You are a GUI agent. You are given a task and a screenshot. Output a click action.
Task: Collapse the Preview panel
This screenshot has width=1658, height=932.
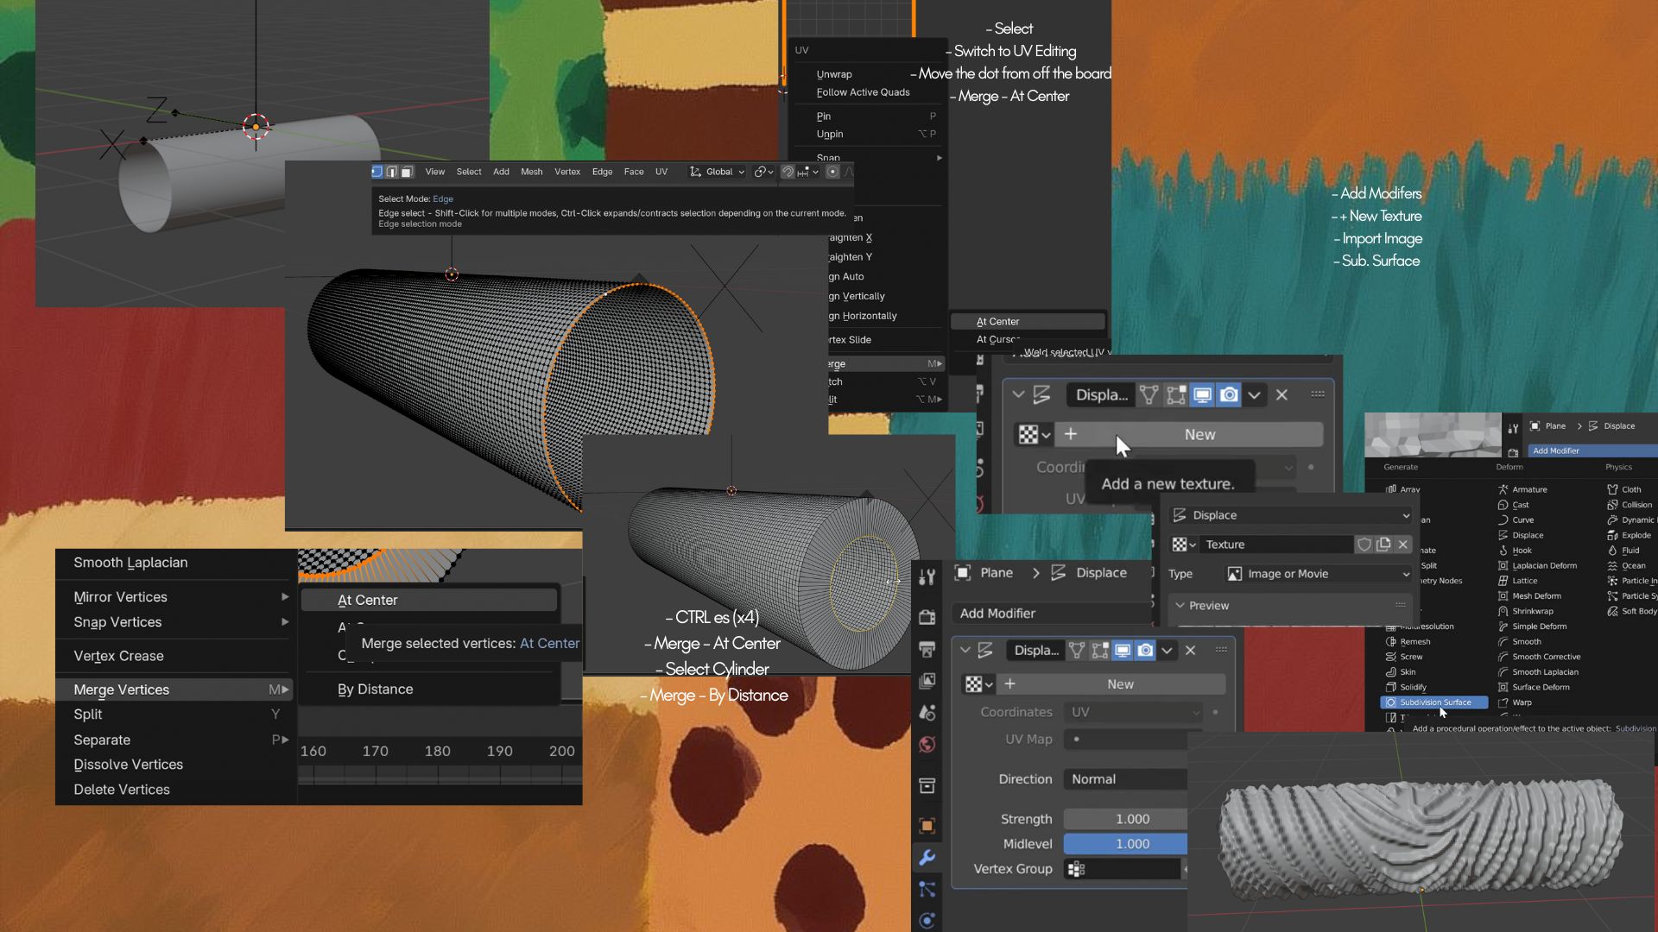click(x=1180, y=606)
